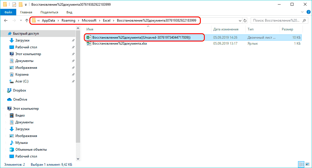
Task: Open Корзина in the navigation pane
Action: [x=22, y=74]
